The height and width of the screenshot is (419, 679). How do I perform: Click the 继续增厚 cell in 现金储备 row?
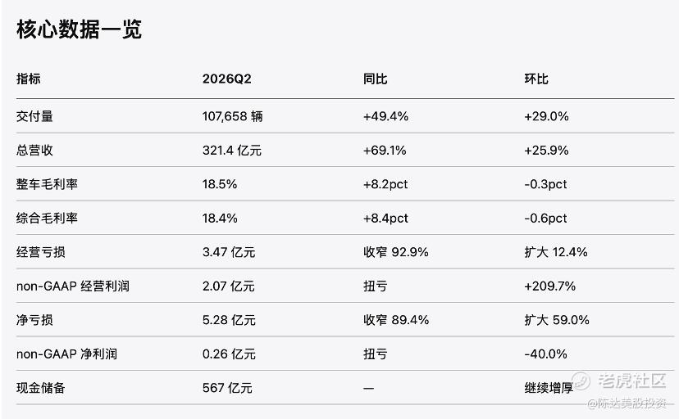coord(549,388)
